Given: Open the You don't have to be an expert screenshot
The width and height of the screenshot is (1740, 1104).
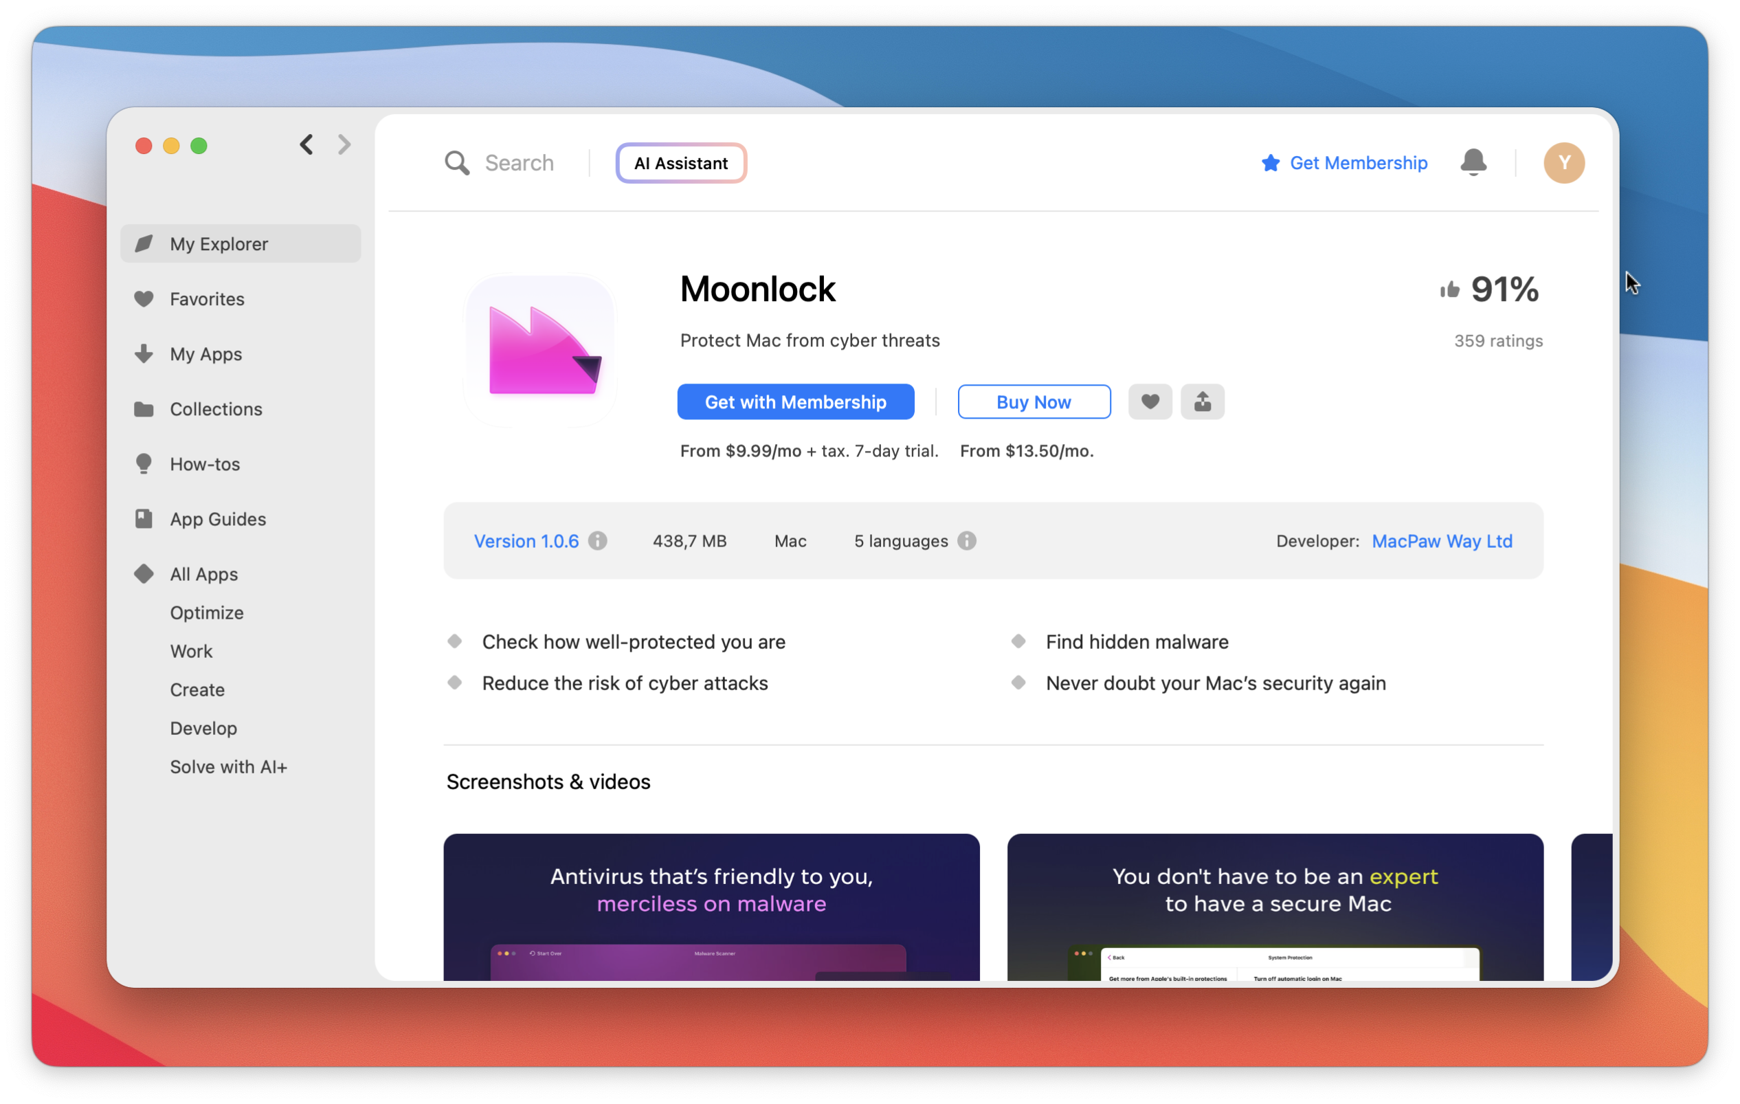Looking at the screenshot, I should tap(1275, 907).
